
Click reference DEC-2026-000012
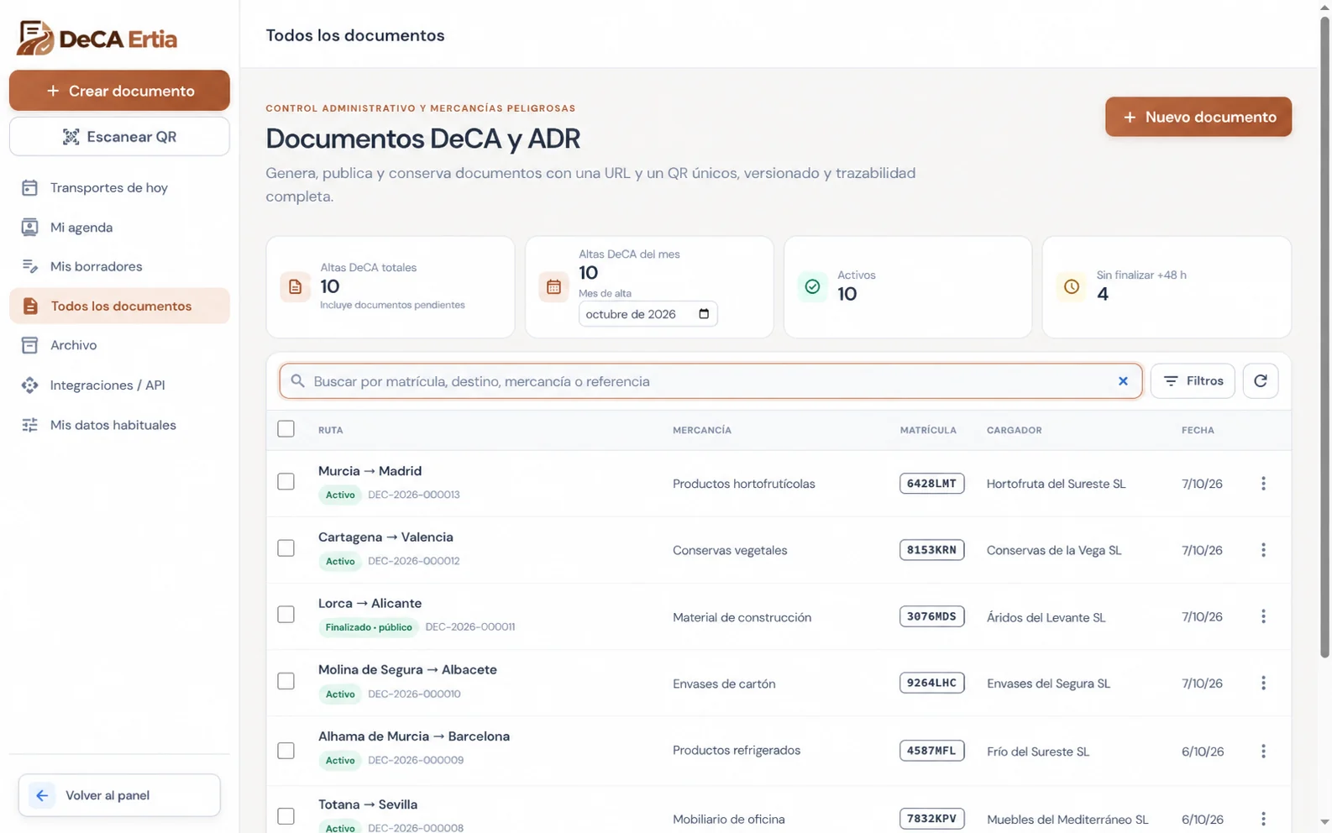(x=413, y=561)
